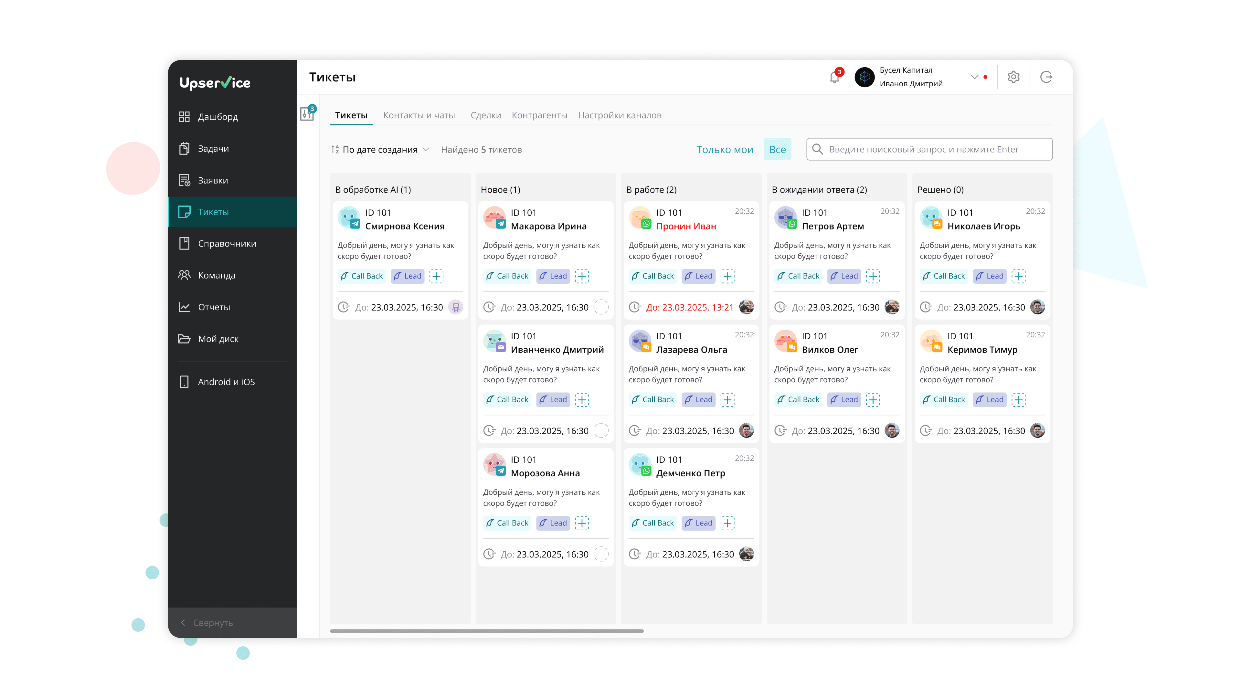Click the contact avatar of Морозова Анна

point(494,464)
